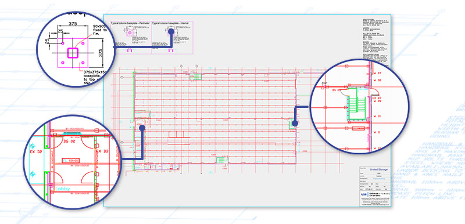
Task: Select the 'W 10' window label
Action: click(377, 116)
